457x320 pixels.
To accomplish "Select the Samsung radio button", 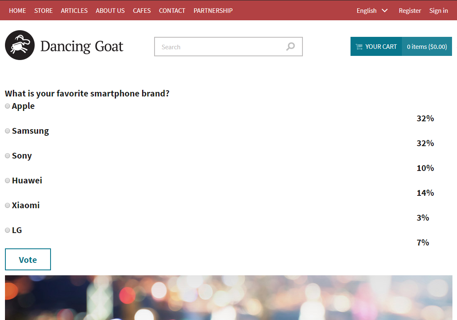I will [7, 131].
